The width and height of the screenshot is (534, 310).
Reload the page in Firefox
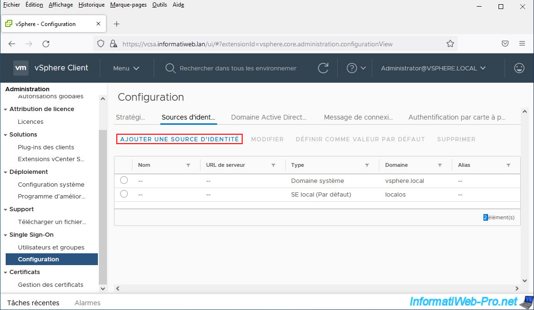(x=46, y=44)
